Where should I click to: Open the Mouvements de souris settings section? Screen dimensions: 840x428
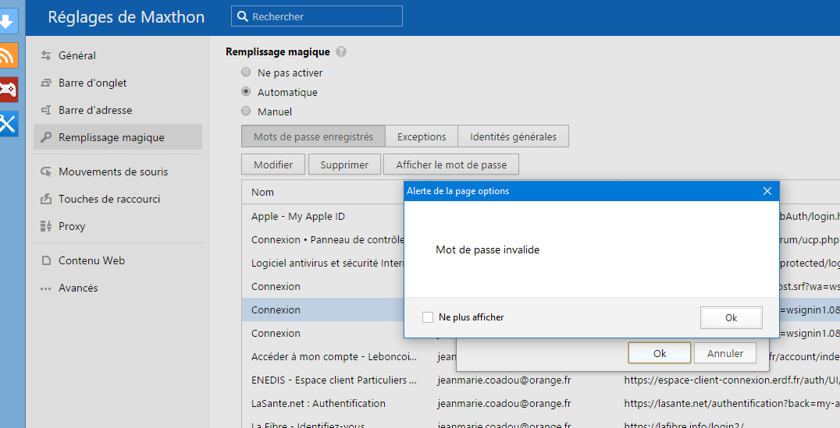coord(118,172)
